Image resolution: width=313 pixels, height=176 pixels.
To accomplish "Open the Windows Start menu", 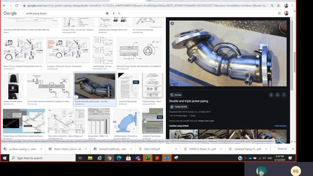I will (x=4, y=158).
